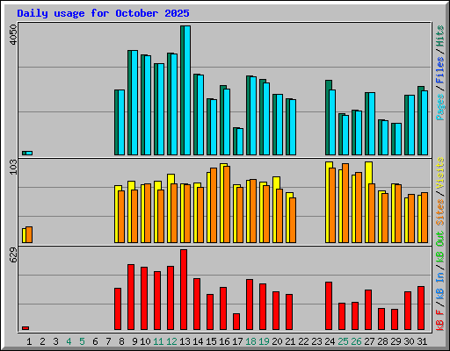This screenshot has width=450, height=351.
Task: Click day label 24 on the x-axis
Action: pyautogui.click(x=330, y=341)
